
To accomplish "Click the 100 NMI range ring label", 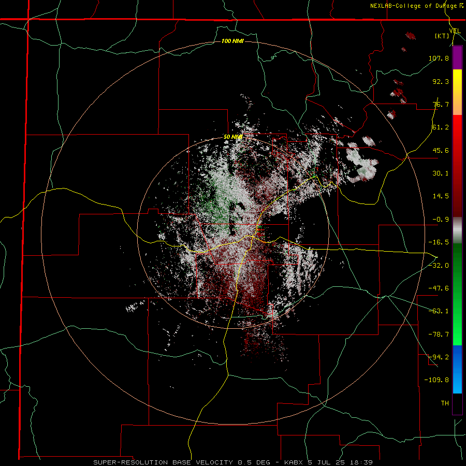I will point(232,41).
